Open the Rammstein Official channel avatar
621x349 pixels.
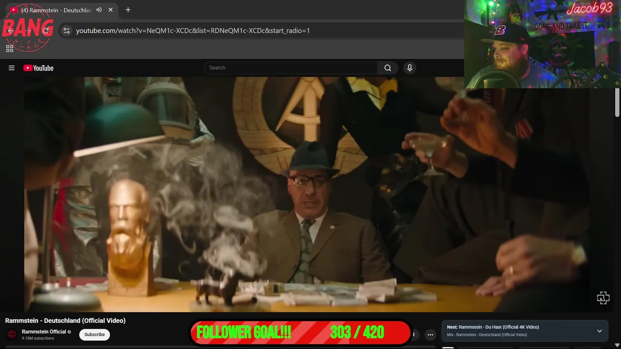(12, 334)
